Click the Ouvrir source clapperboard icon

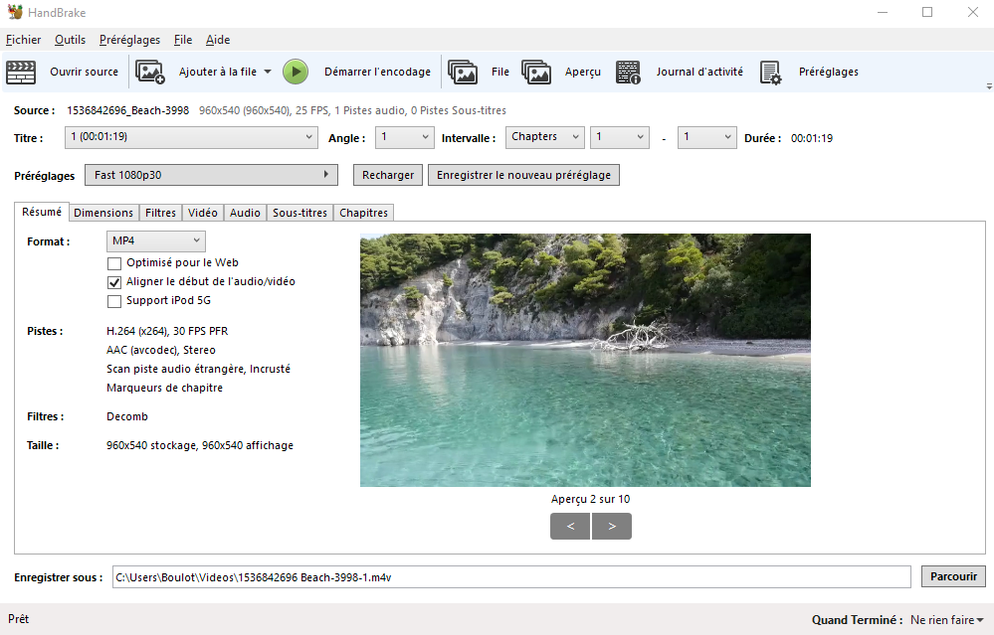point(21,72)
